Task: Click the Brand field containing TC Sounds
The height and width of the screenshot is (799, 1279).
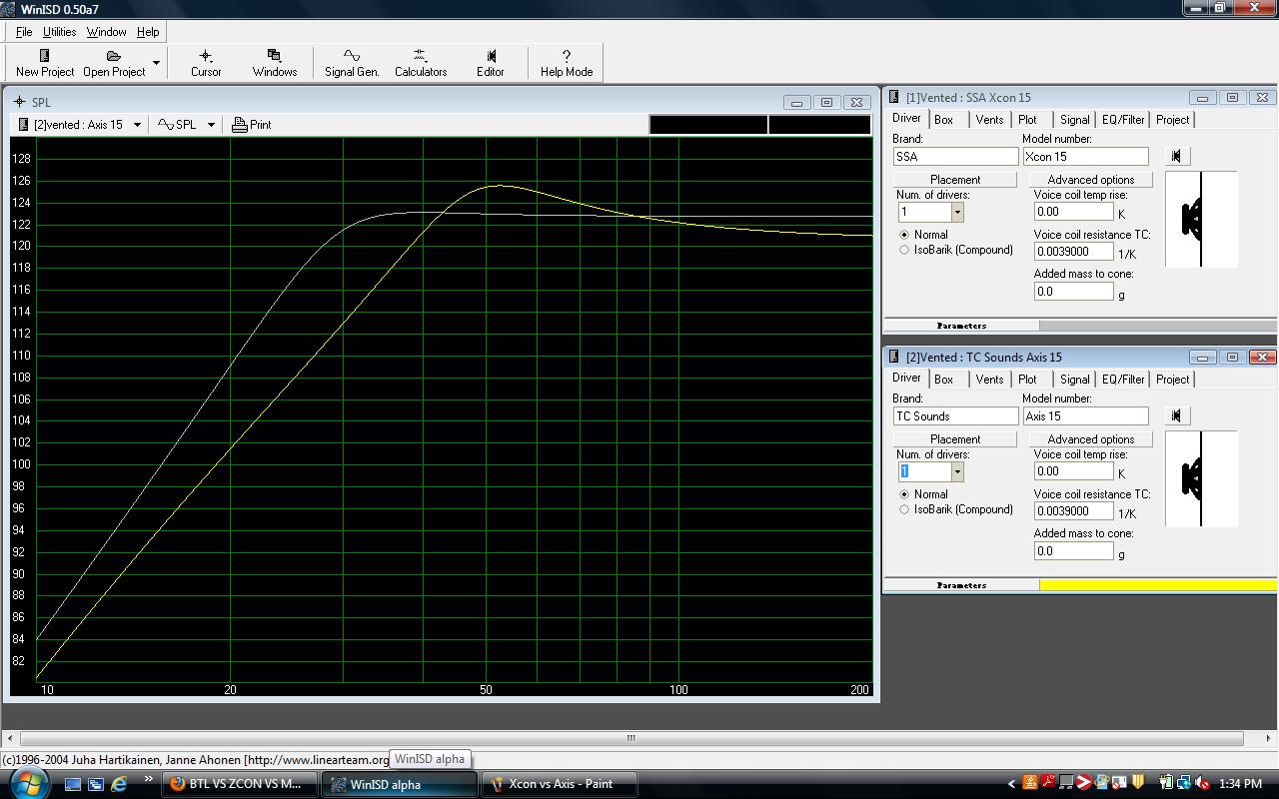Action: pos(955,416)
